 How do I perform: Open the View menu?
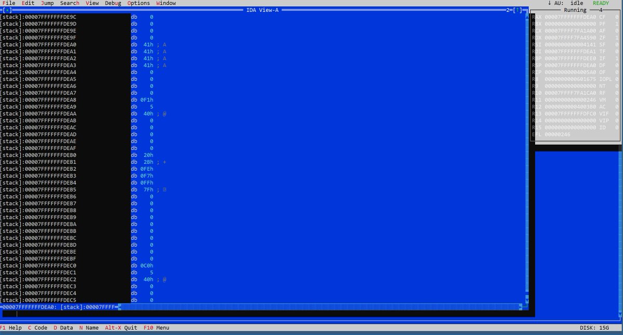click(92, 3)
